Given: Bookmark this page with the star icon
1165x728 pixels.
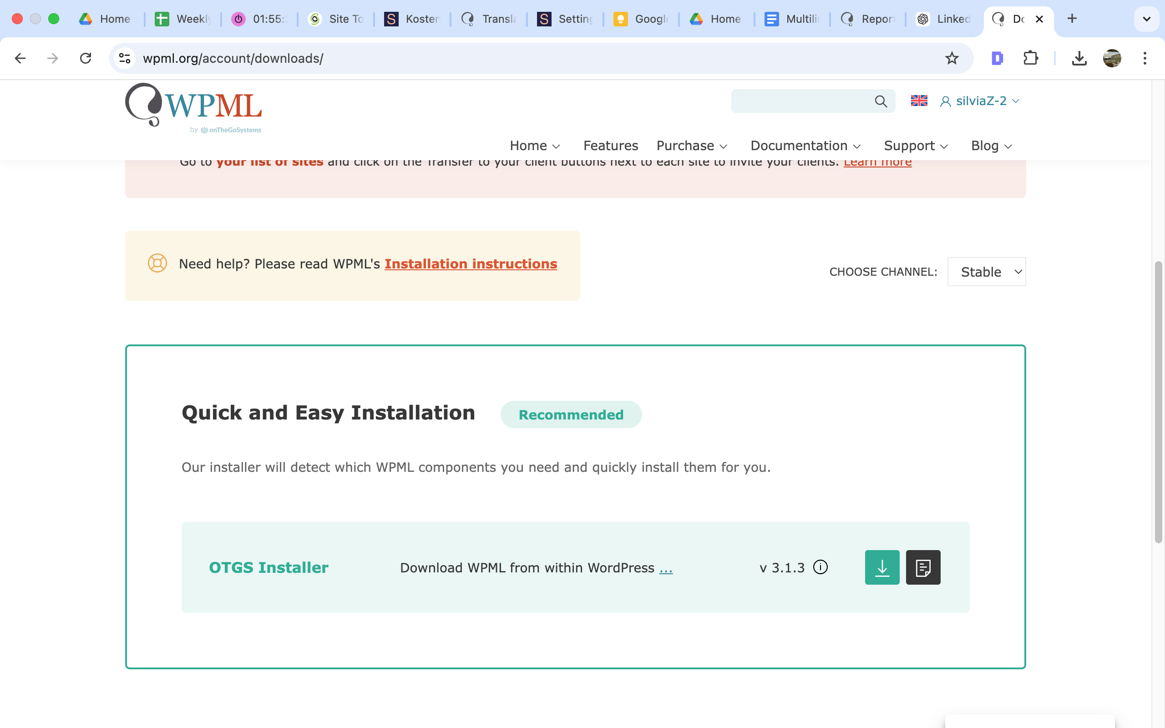Looking at the screenshot, I should pos(952,58).
